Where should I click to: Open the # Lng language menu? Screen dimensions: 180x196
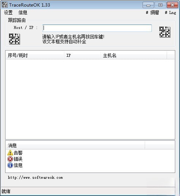(170, 12)
